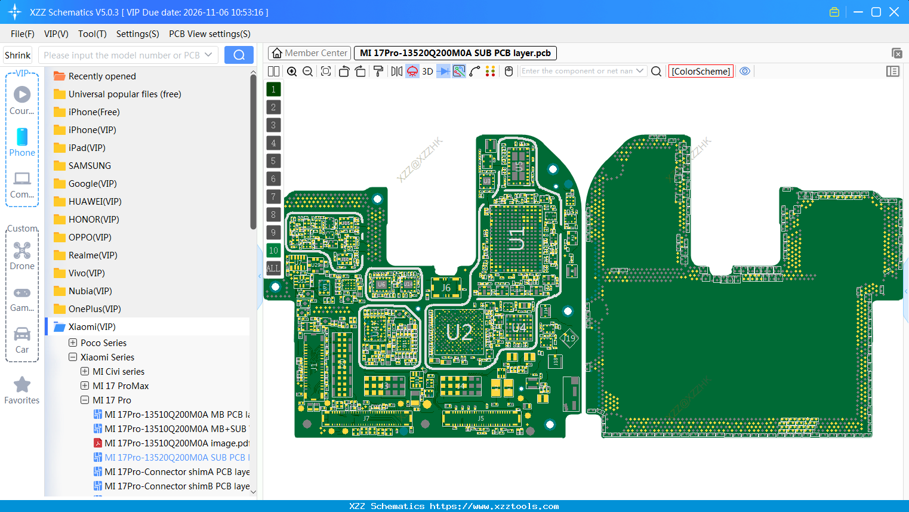Click the Member Center button

[309, 53]
